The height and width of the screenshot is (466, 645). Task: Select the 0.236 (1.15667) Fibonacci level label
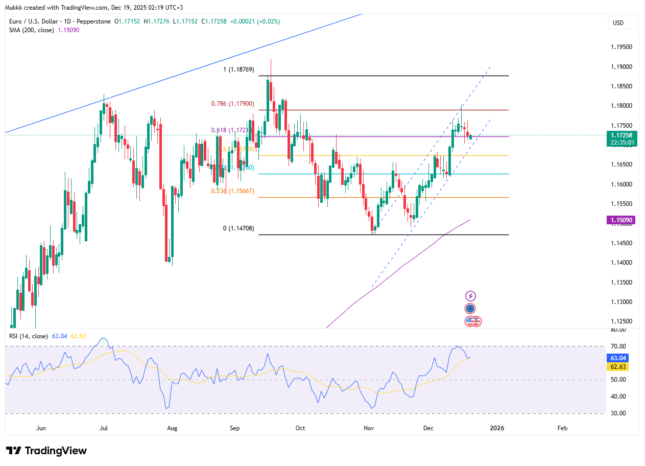pyautogui.click(x=232, y=191)
